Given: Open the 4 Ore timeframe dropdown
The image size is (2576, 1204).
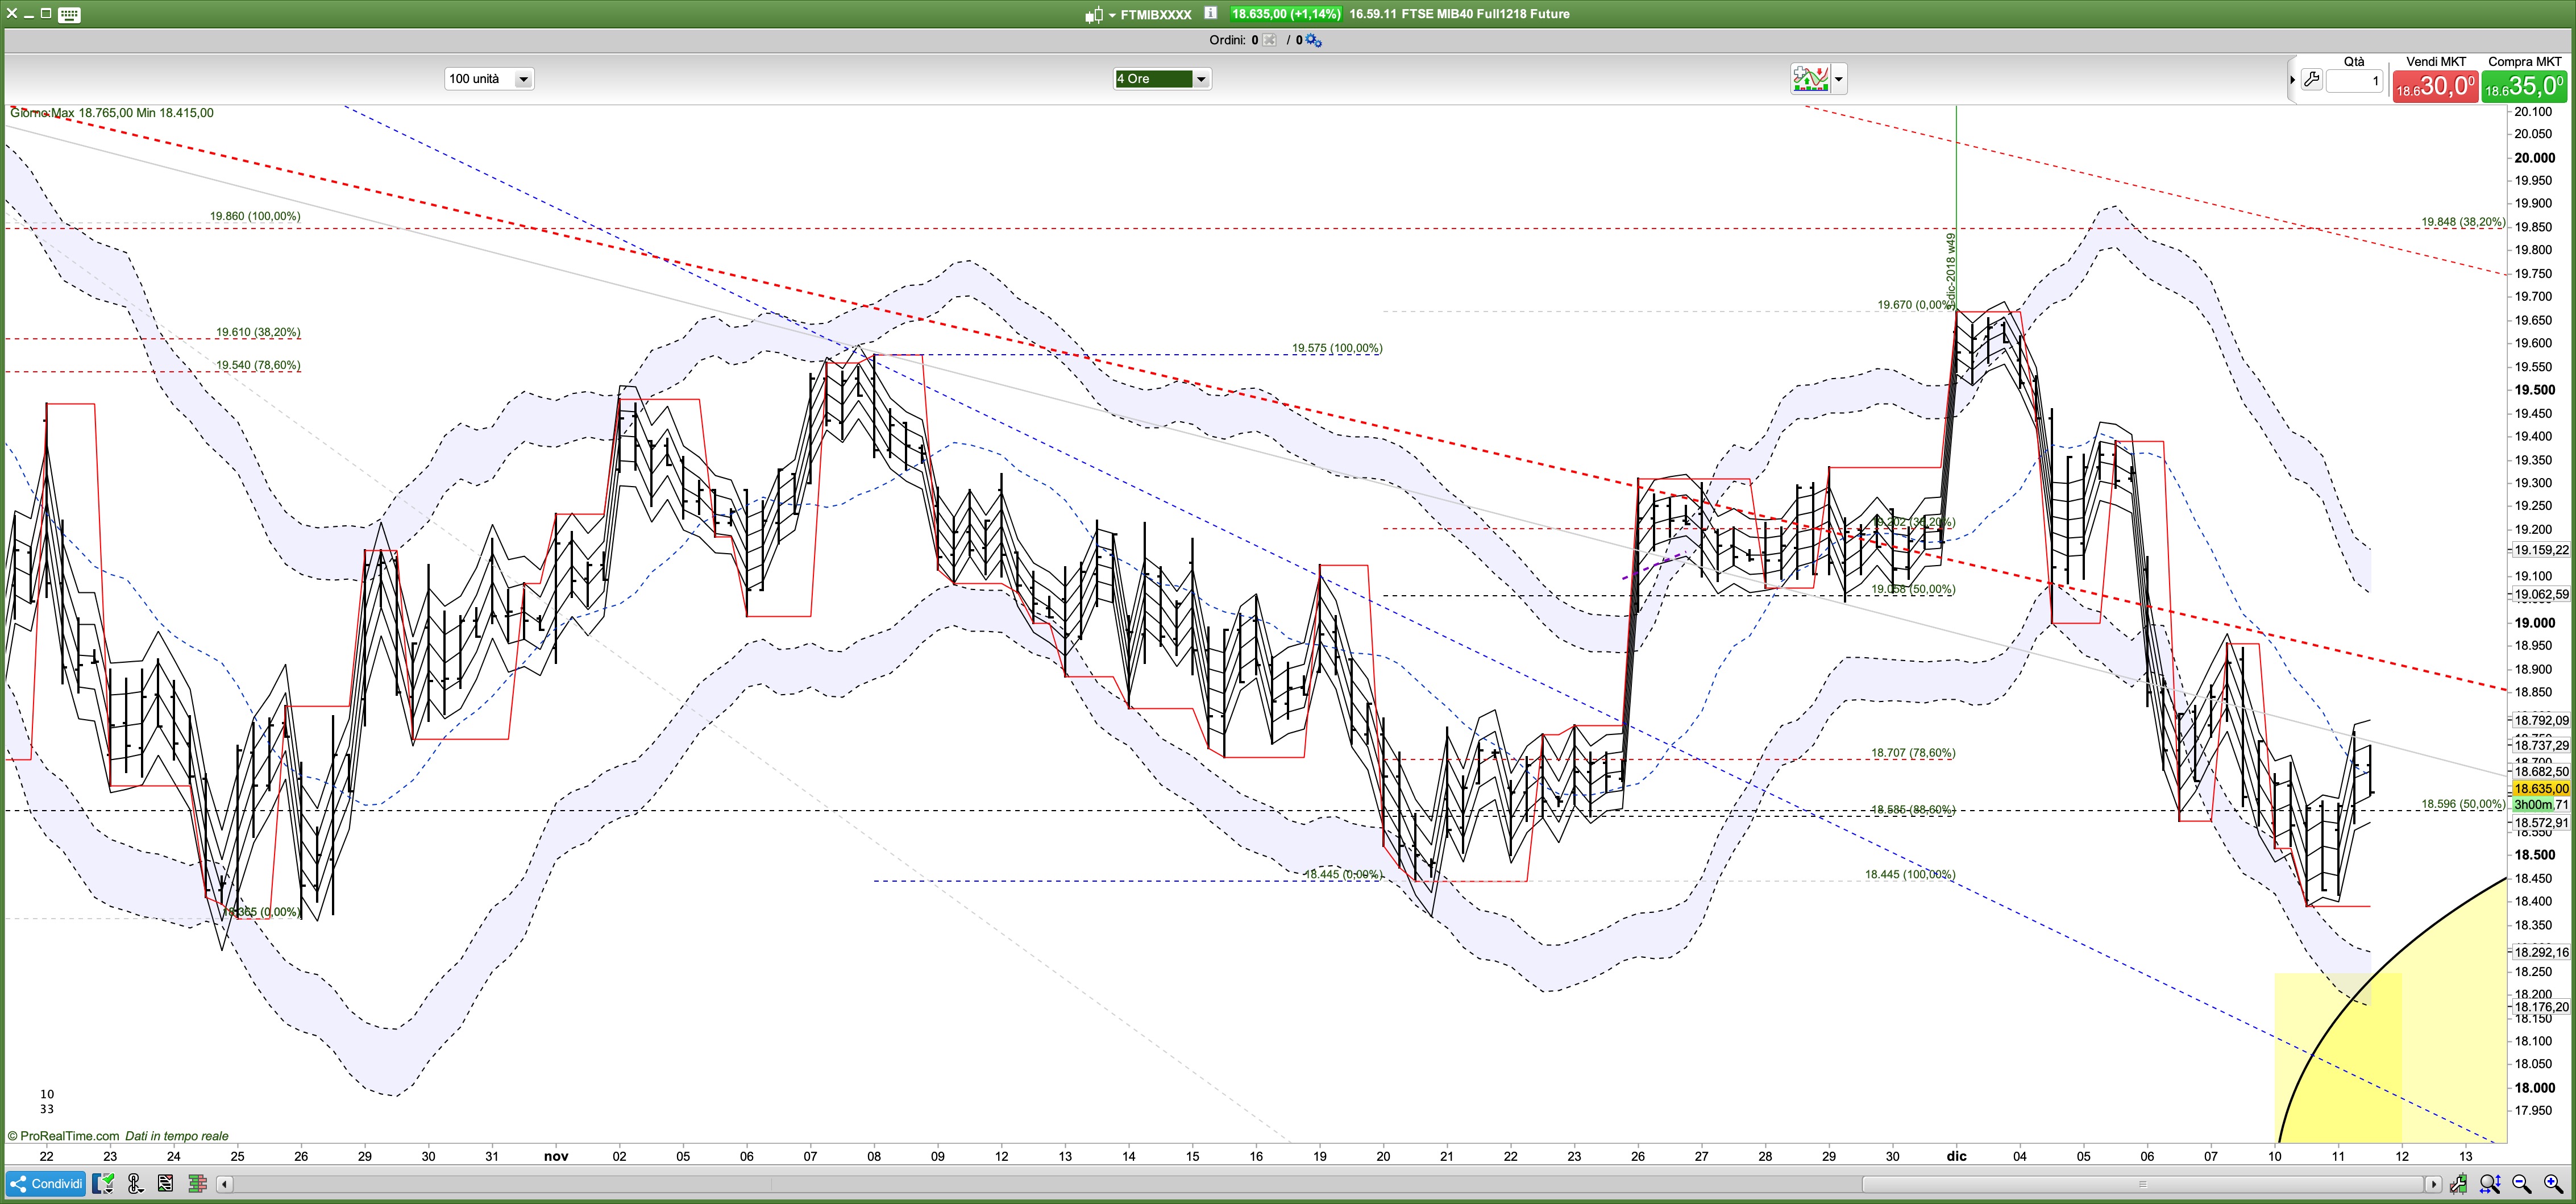Looking at the screenshot, I should pos(1163,79).
